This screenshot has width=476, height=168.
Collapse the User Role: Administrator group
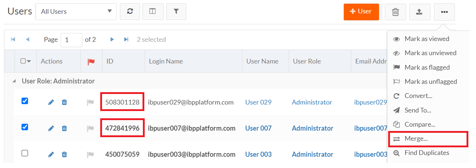[14, 81]
